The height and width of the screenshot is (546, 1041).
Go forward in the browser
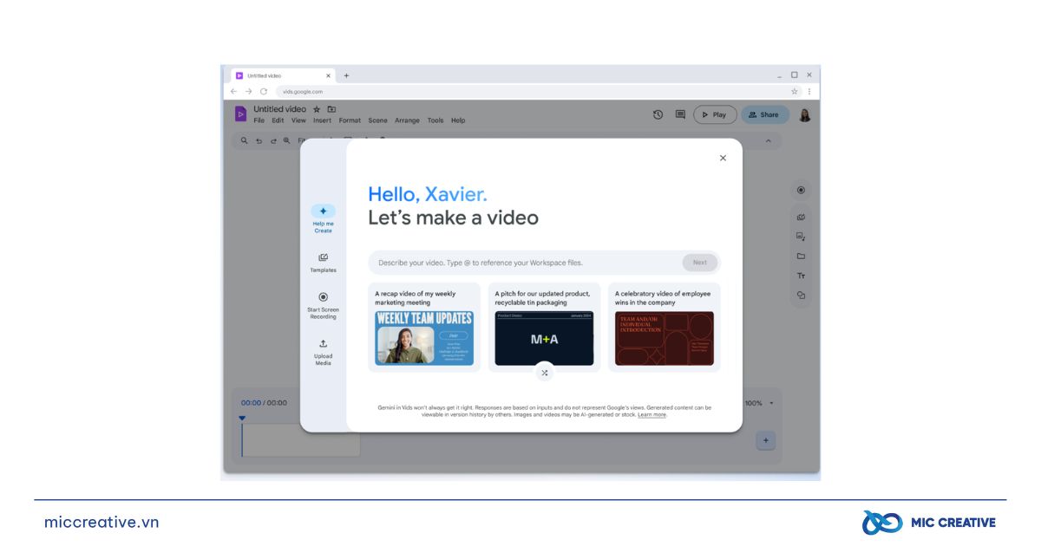point(248,91)
